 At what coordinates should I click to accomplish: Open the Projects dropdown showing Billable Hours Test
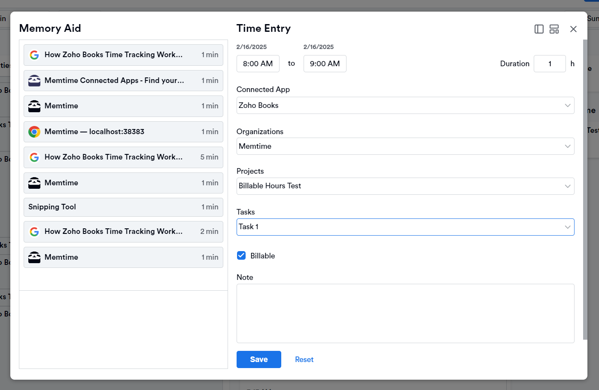coord(405,186)
